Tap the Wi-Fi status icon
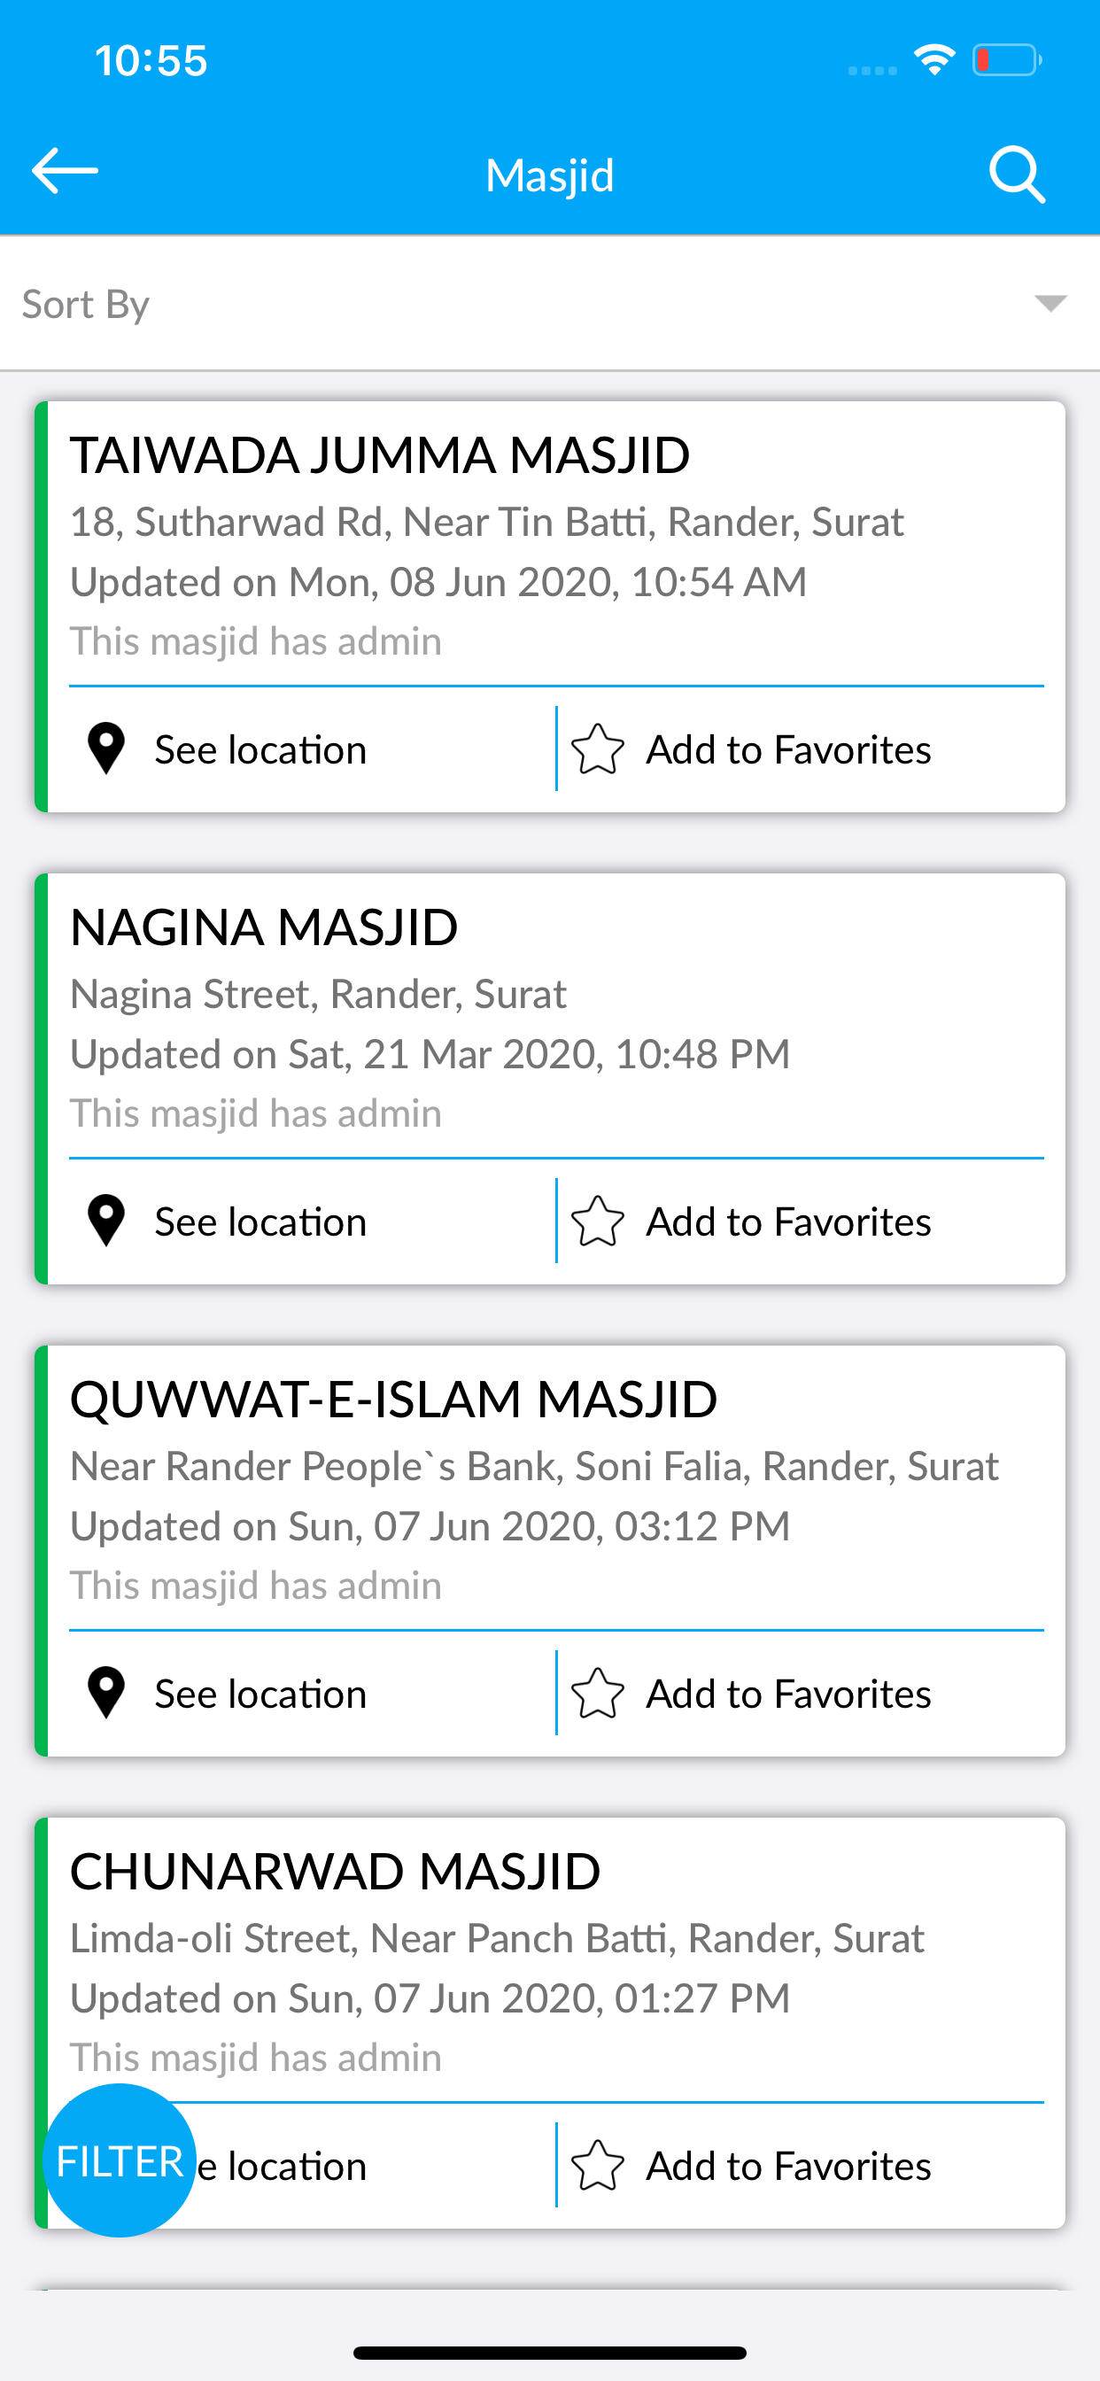1100x2381 pixels. (x=934, y=60)
